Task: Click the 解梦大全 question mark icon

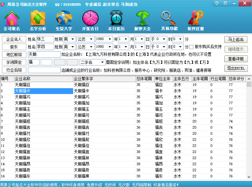Action: tap(142, 19)
